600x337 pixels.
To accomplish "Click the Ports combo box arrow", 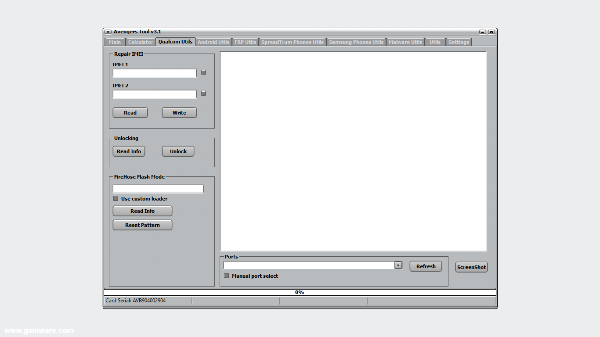I will [x=398, y=265].
